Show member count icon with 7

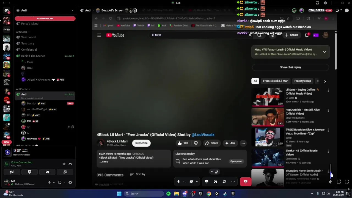339,10
